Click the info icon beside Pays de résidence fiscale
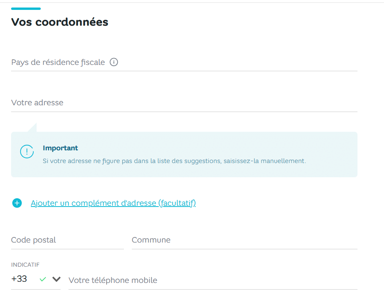The image size is (384, 294). click(114, 62)
